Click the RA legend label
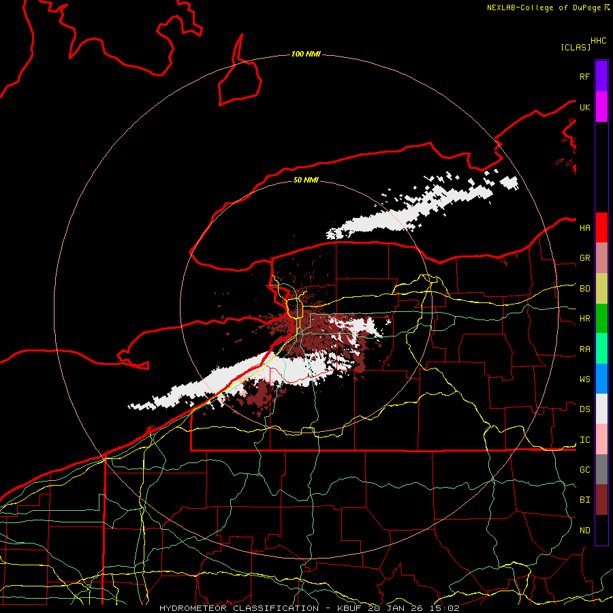 coord(584,349)
